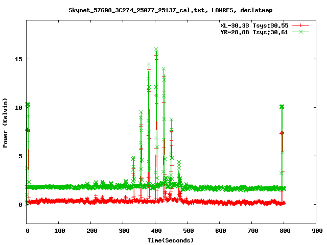Click the x-axis tick label 200

(92, 231)
